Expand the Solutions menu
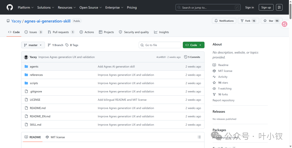This screenshot has width=292, height=148. pos(46,8)
